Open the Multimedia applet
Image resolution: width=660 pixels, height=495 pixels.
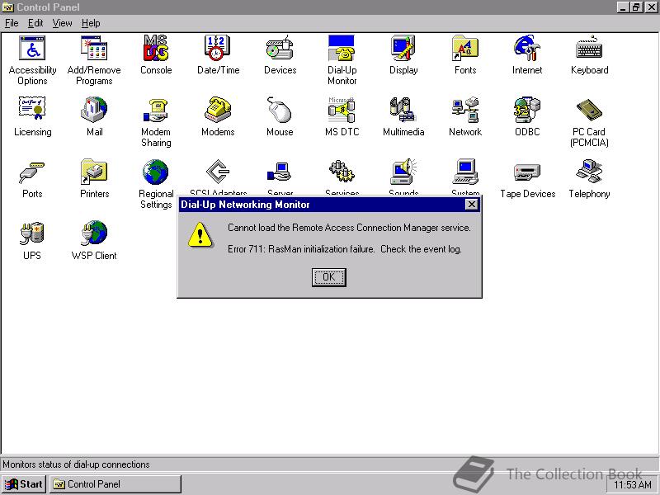(x=403, y=110)
